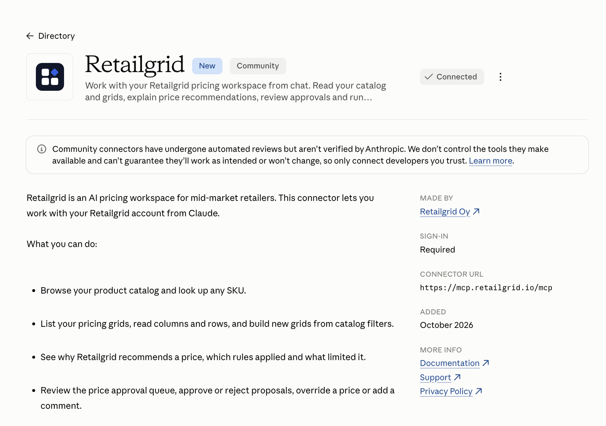This screenshot has width=606, height=426.
Task: Open the Learn more link
Action: [490, 161]
